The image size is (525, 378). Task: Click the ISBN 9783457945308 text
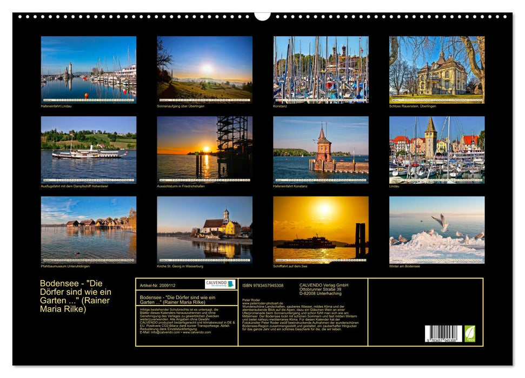pyautogui.click(x=263, y=285)
